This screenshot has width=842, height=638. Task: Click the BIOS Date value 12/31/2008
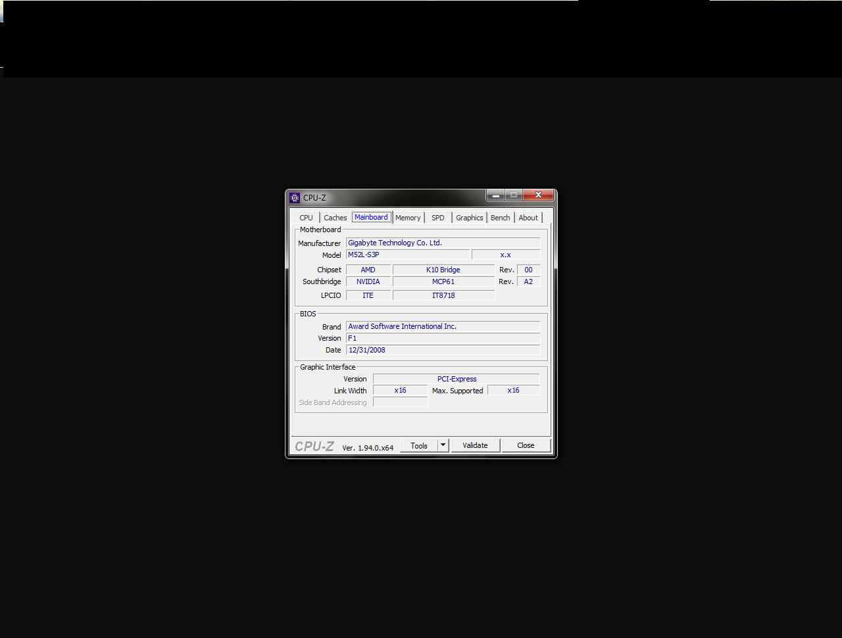pos(443,350)
